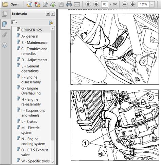Go to next page with down arrow
The image size is (161, 165).
point(96,4)
